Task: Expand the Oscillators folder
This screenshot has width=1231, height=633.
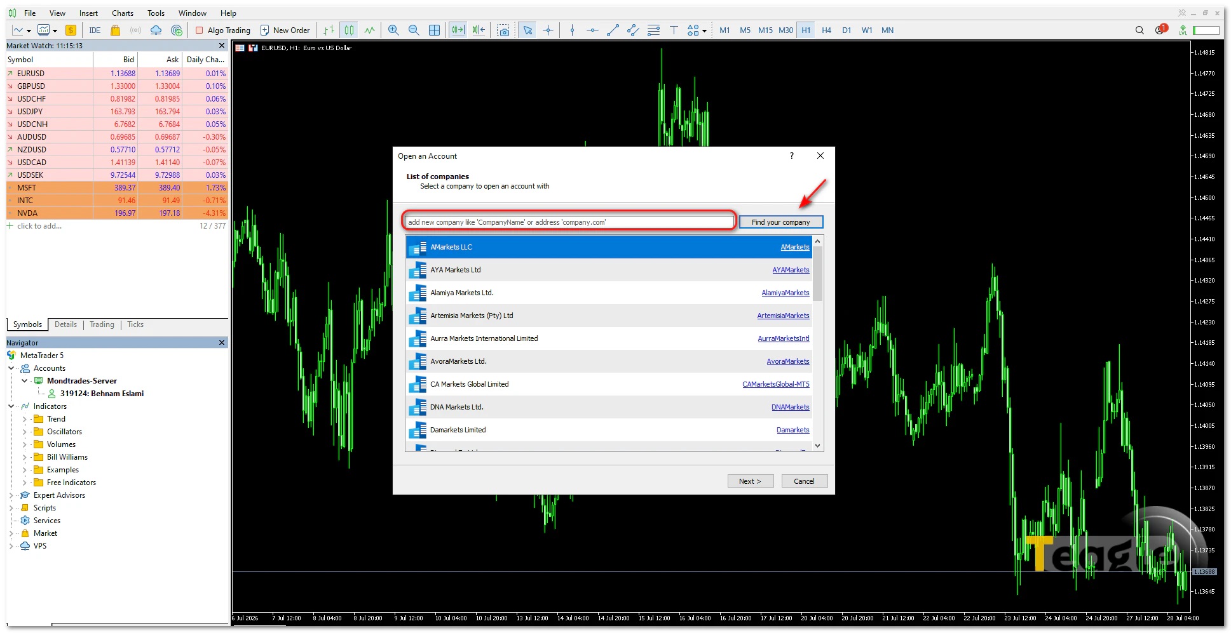Action: tap(25, 432)
